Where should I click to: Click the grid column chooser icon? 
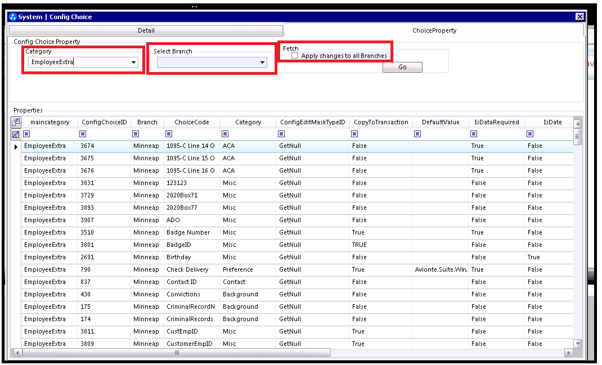16,123
